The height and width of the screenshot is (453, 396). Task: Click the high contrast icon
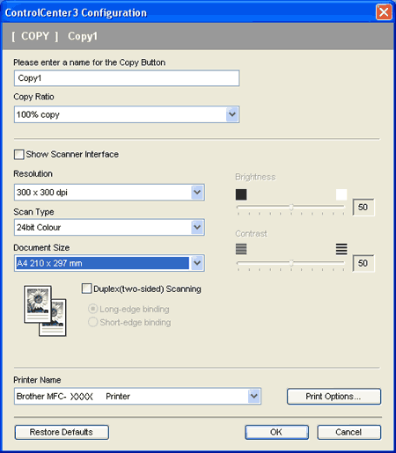[x=341, y=249]
